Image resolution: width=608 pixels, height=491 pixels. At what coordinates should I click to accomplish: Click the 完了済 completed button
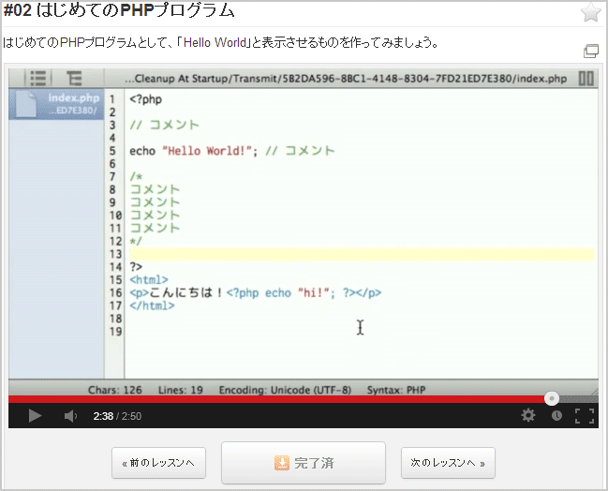(304, 463)
